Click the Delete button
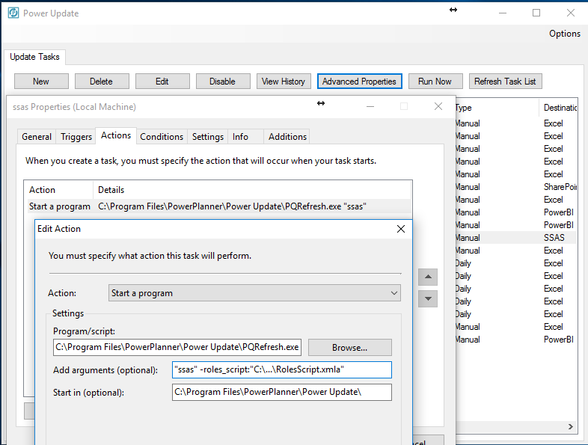The height and width of the screenshot is (445, 588). click(102, 82)
